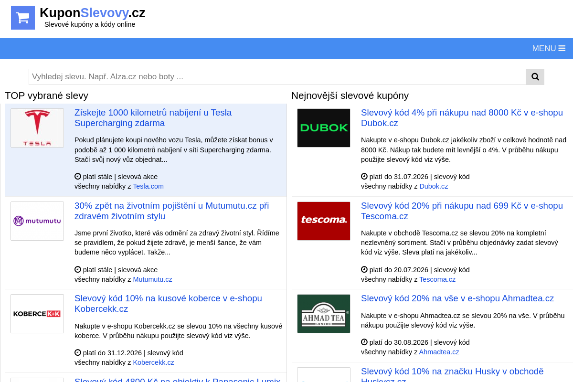The image size is (573, 382).
Task: Click the Dubok coupon description text
Action: click(464, 150)
